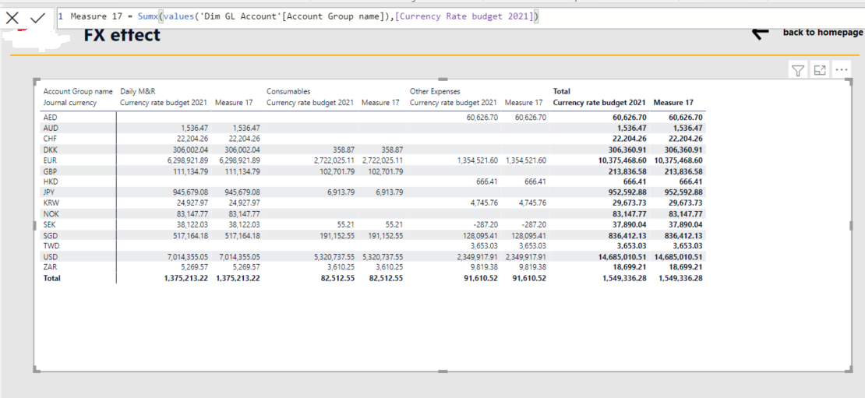Select the AED row label

50,118
